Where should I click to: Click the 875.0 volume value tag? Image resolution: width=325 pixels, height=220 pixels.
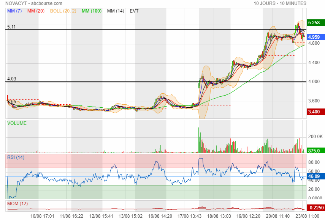point(316,151)
